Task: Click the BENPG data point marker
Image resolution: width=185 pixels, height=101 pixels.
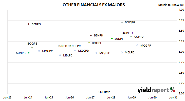Action: tap(28, 24)
